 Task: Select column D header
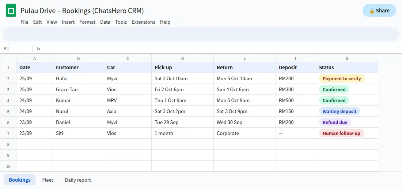click(x=182, y=58)
